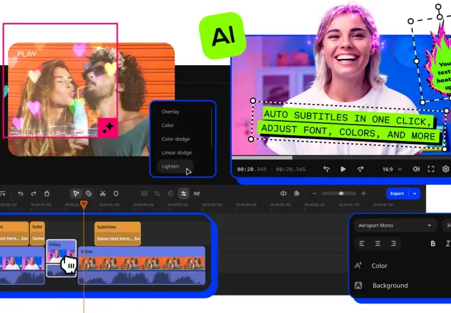451x313 pixels.
Task: Toggle fullscreen preview mode
Action: click(x=431, y=169)
